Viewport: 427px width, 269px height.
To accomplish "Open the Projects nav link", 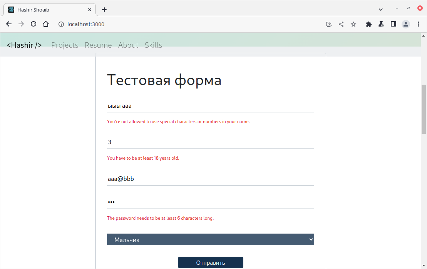I will (x=65, y=45).
